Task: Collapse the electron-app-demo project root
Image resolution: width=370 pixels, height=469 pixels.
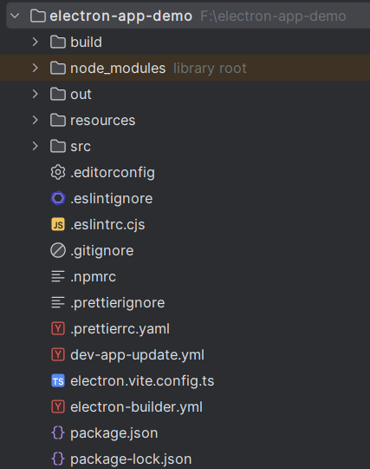Action: 15,16
